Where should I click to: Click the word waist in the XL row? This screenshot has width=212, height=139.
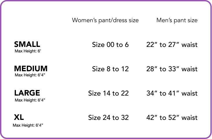(x=189, y=118)
